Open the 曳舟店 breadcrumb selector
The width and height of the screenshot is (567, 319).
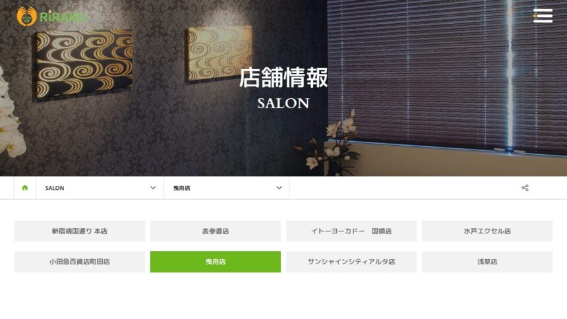pyautogui.click(x=227, y=188)
